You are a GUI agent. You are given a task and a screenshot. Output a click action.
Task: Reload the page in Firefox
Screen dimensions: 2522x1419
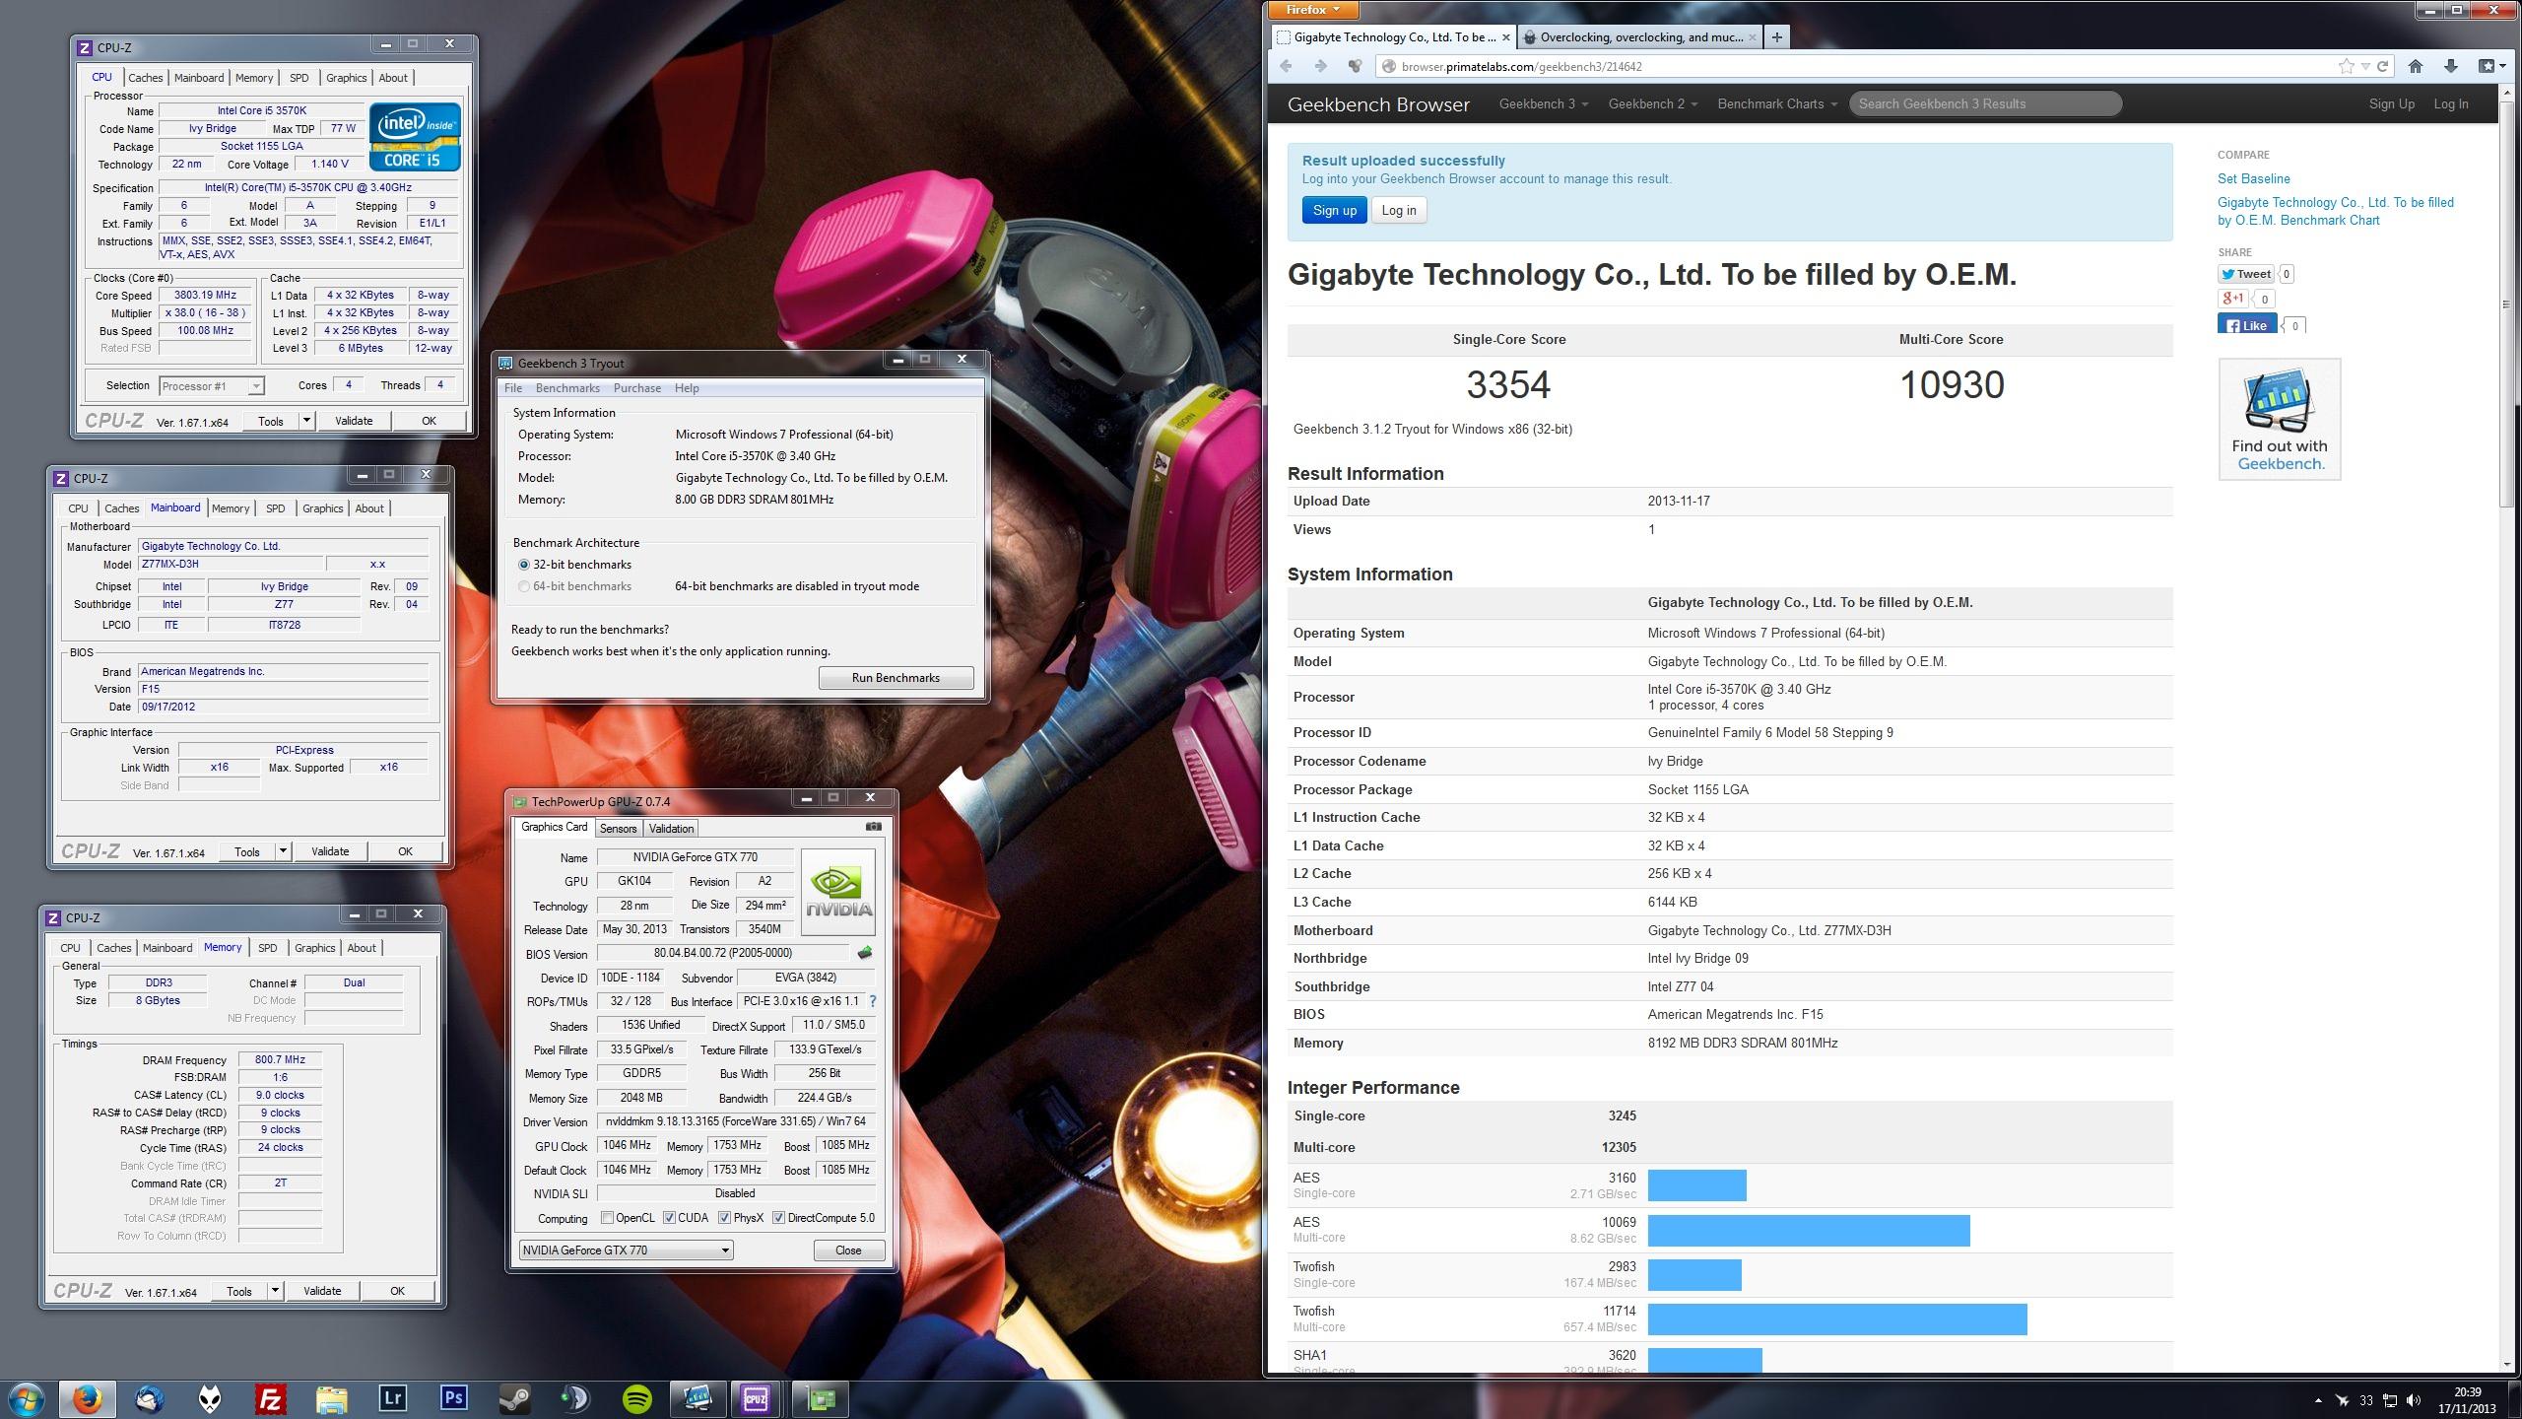coord(2382,66)
